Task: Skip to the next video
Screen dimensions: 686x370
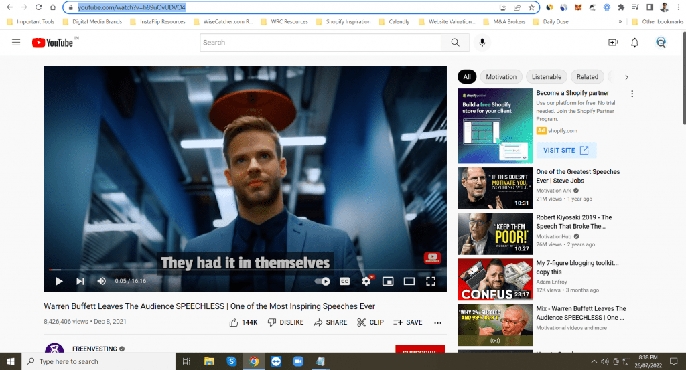Action: point(80,281)
